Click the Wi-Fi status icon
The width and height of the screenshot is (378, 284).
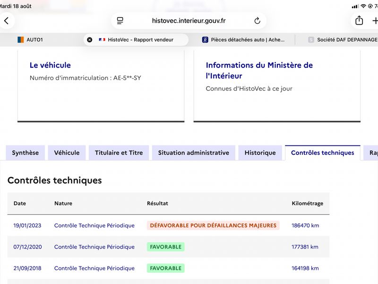(x=363, y=6)
